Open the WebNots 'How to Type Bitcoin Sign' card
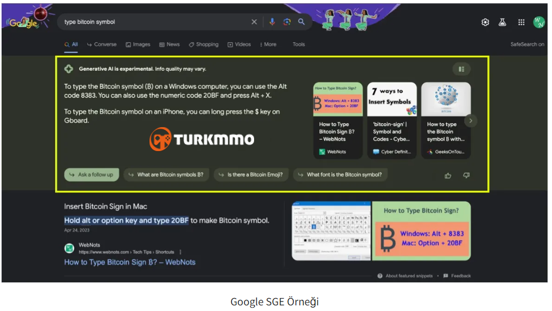552x311 pixels. (338, 120)
